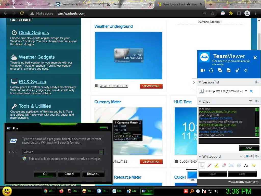Pop out the Chat window icon
The image size is (261, 196).
click(250, 101)
